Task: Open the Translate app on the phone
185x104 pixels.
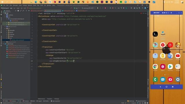Action: (170, 56)
